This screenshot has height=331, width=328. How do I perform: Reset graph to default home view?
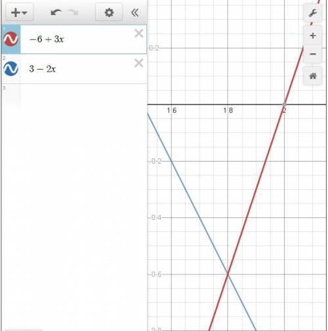(313, 76)
